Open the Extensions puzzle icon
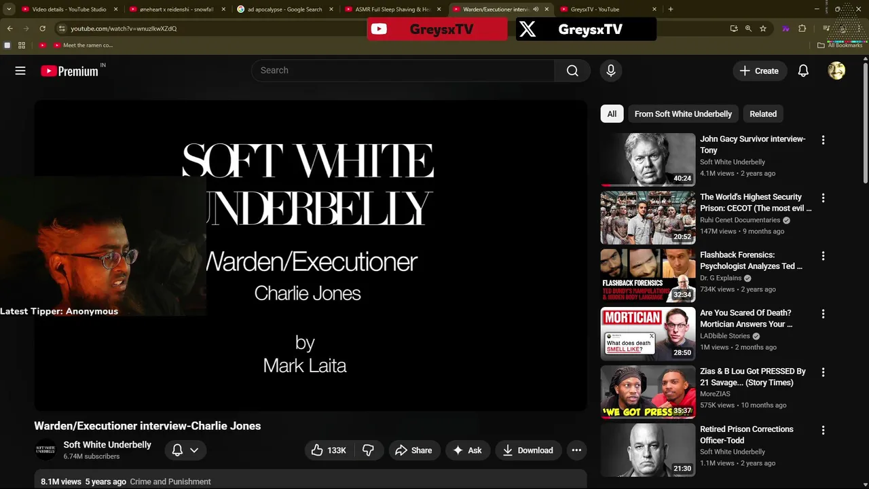The height and width of the screenshot is (489, 869). pos(802,29)
